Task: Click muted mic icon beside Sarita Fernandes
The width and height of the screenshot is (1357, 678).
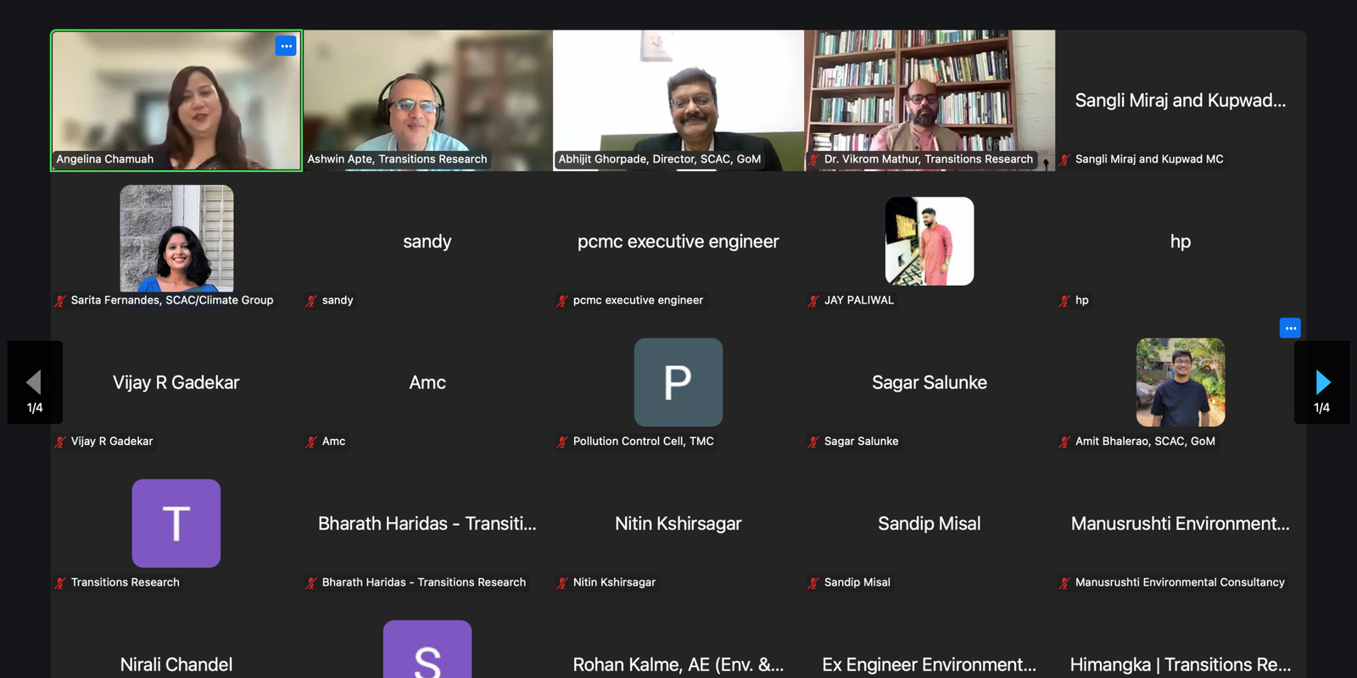Action: point(60,301)
